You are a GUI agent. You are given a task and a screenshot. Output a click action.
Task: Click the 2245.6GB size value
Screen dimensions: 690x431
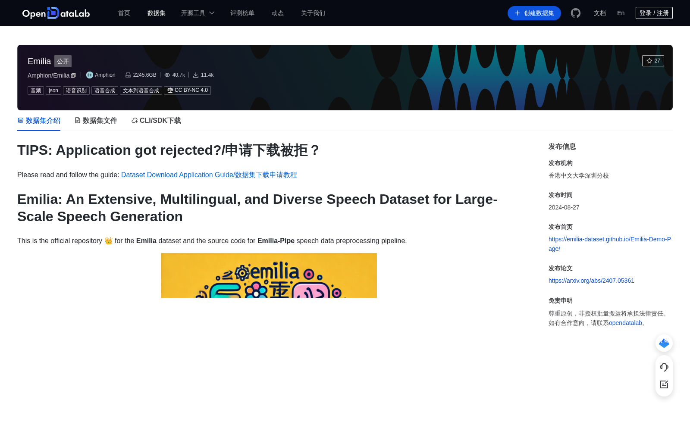[145, 75]
